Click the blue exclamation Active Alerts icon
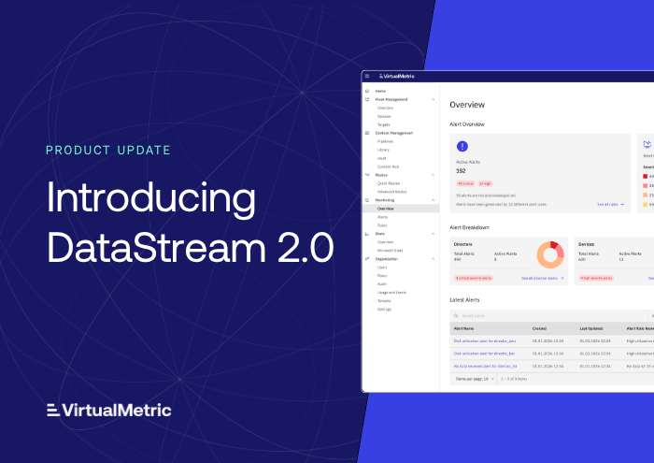Viewport: 654px width, 463px height. [462, 146]
